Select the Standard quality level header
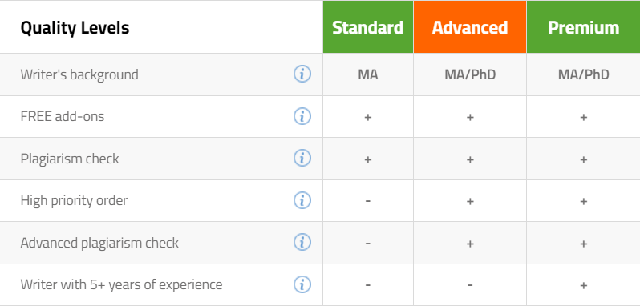This screenshot has width=640, height=306. coord(368,27)
